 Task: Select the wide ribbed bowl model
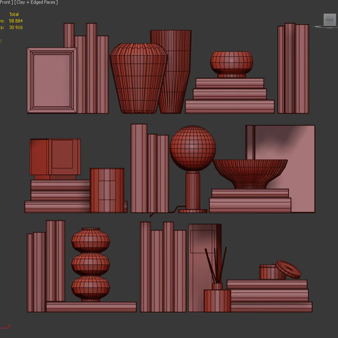click(x=250, y=174)
